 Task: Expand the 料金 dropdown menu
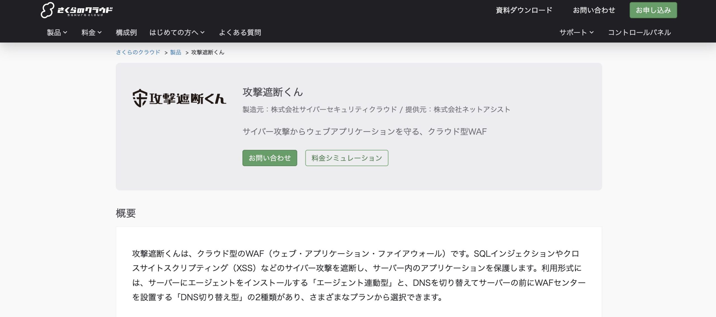[91, 32]
